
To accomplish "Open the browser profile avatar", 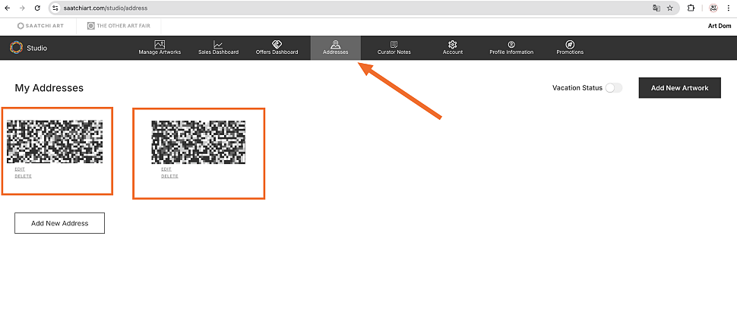I will (713, 8).
